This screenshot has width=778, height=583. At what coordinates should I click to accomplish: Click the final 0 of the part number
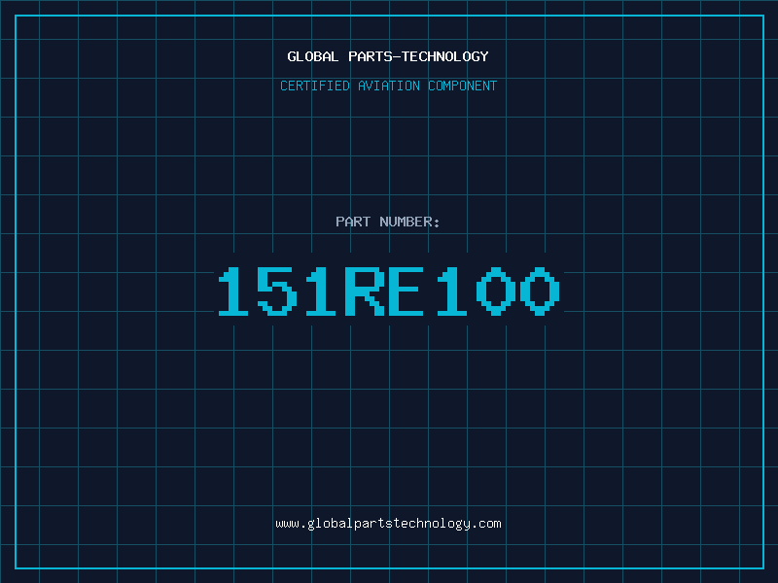pyautogui.click(x=539, y=291)
